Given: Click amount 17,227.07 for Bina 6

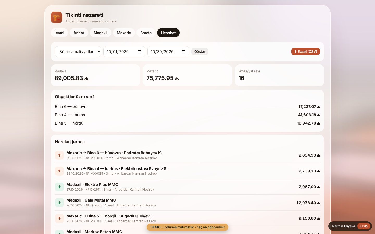Looking at the screenshot, I should click(x=309, y=107).
